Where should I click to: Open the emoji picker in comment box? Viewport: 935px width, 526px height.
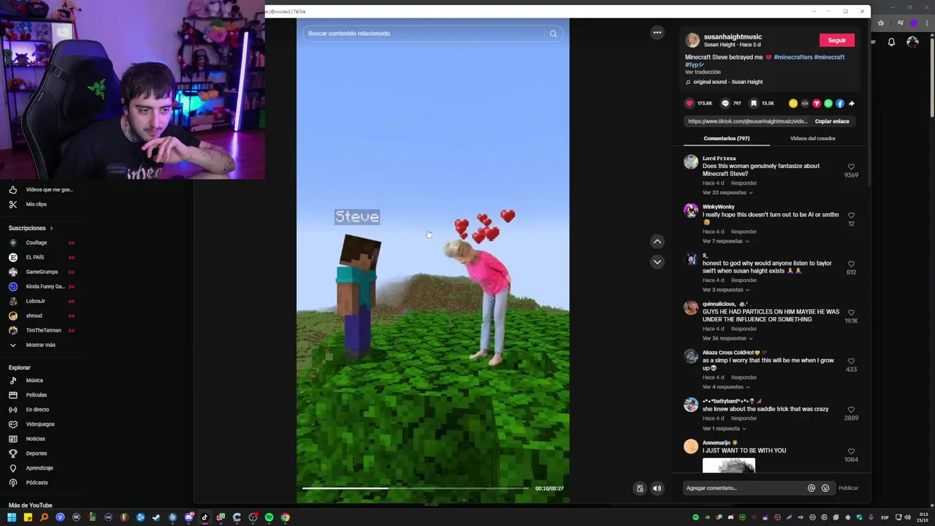point(825,488)
